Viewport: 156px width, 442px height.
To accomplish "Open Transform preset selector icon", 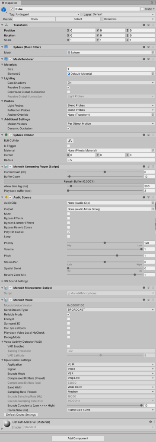I will [148, 25].
